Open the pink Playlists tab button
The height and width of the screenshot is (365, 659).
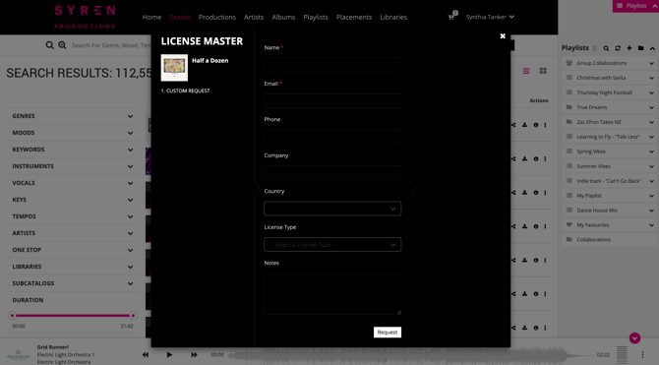(x=635, y=6)
